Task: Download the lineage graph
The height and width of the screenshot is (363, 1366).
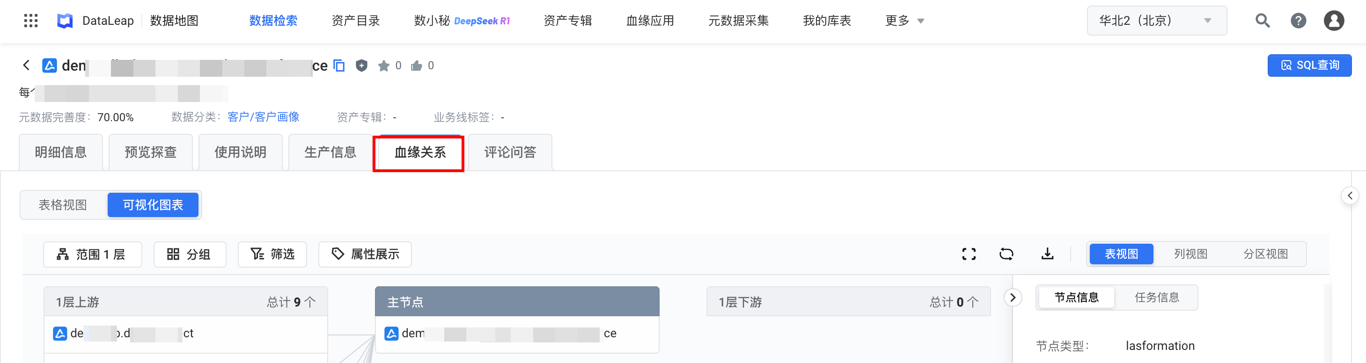Action: 1047,254
